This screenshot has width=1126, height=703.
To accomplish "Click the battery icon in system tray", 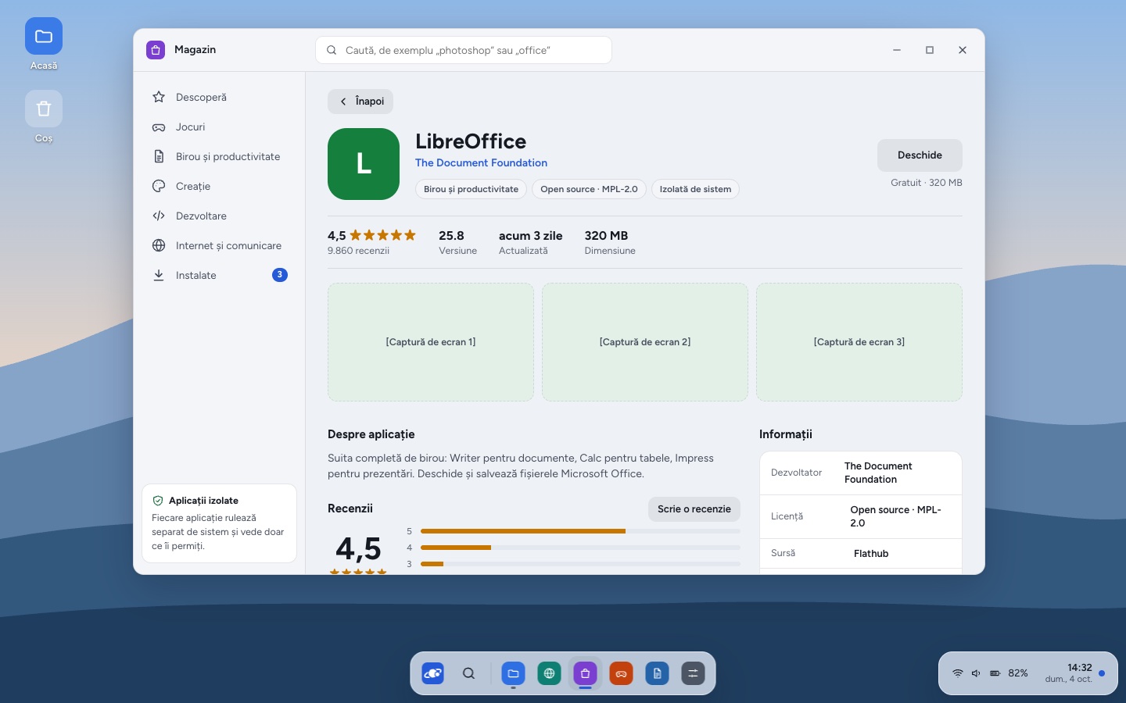I will coord(995,673).
